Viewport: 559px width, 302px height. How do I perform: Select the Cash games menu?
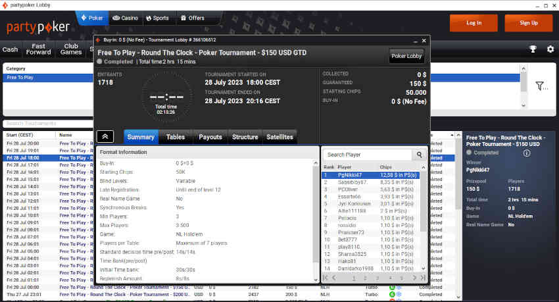[x=10, y=49]
